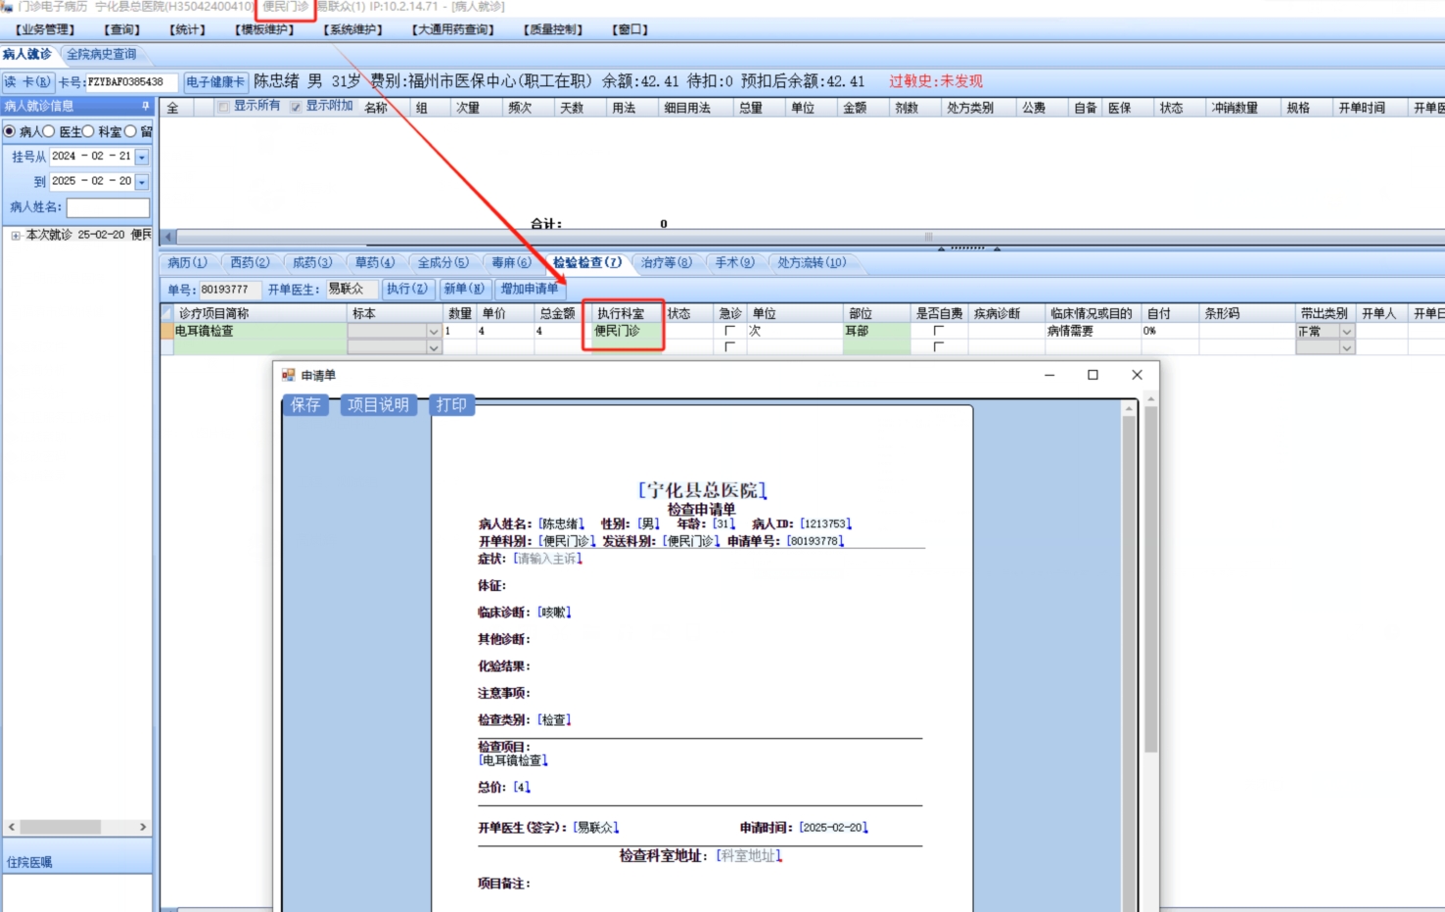Select the 医生 radio button
The width and height of the screenshot is (1445, 912).
point(48,131)
